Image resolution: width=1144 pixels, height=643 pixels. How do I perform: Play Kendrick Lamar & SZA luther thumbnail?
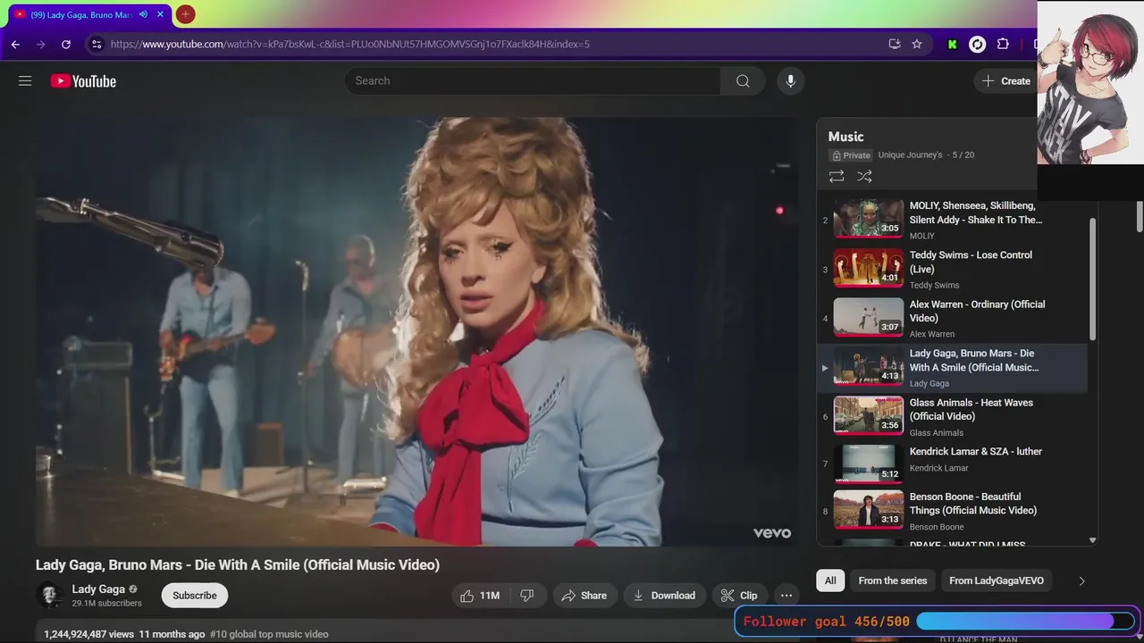(868, 464)
